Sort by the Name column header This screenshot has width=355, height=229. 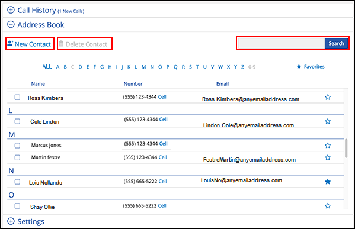[x=38, y=84]
